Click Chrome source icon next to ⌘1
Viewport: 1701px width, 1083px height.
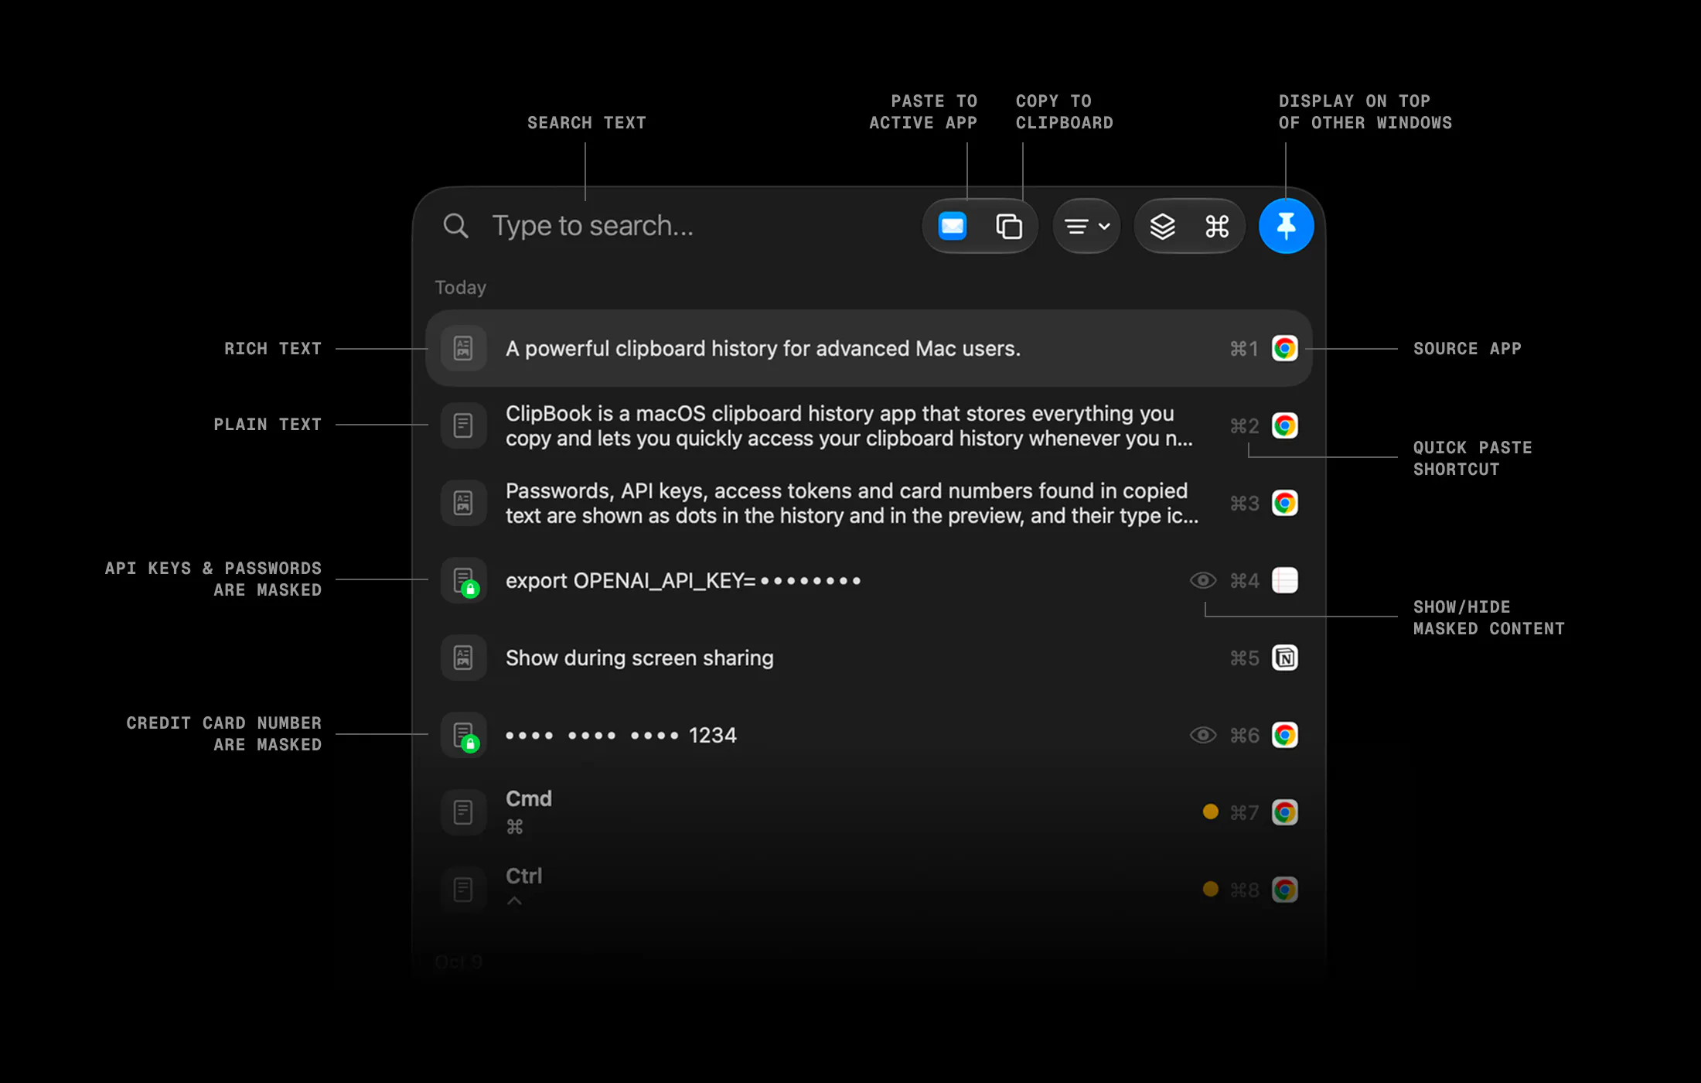point(1284,348)
